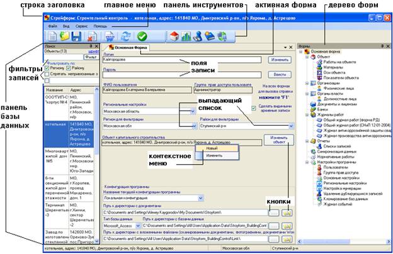393x254 pixels.
Task: Collapse the Организации tree branch
Action: 307,83
